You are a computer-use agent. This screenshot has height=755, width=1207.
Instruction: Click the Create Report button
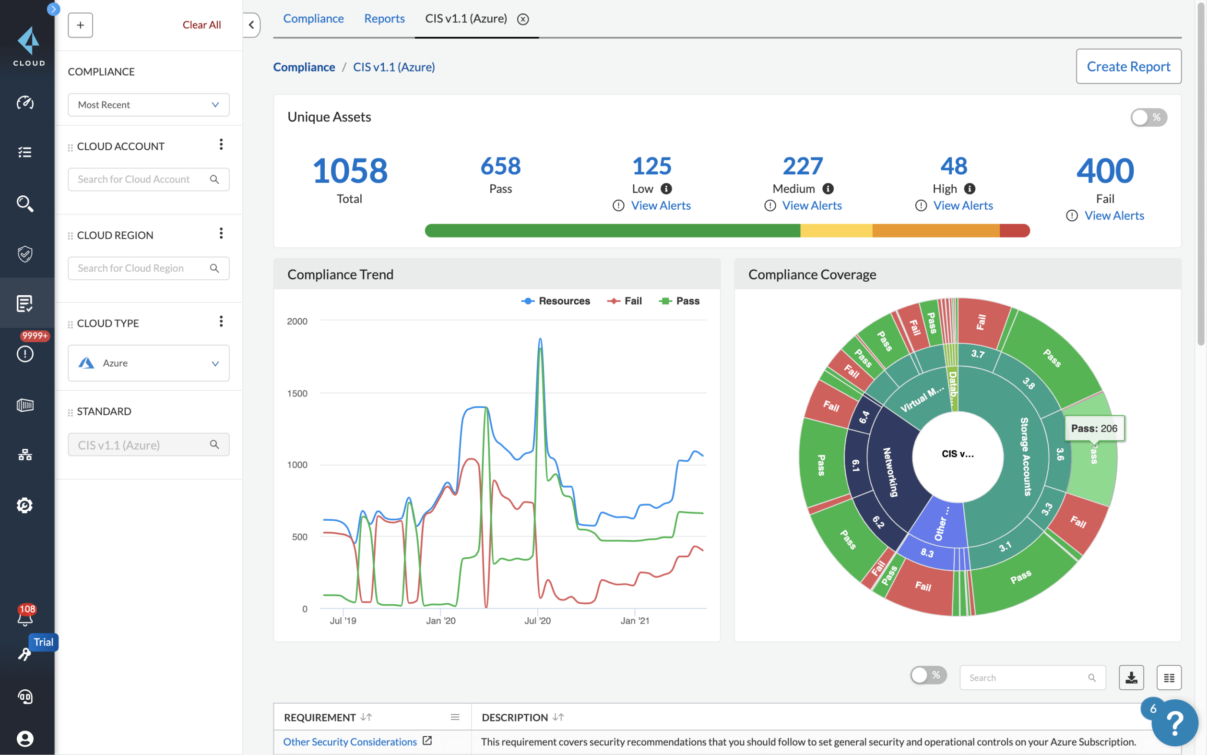click(1129, 66)
